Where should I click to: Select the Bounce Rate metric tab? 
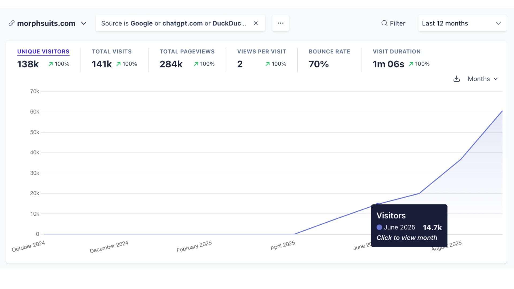[x=329, y=51]
